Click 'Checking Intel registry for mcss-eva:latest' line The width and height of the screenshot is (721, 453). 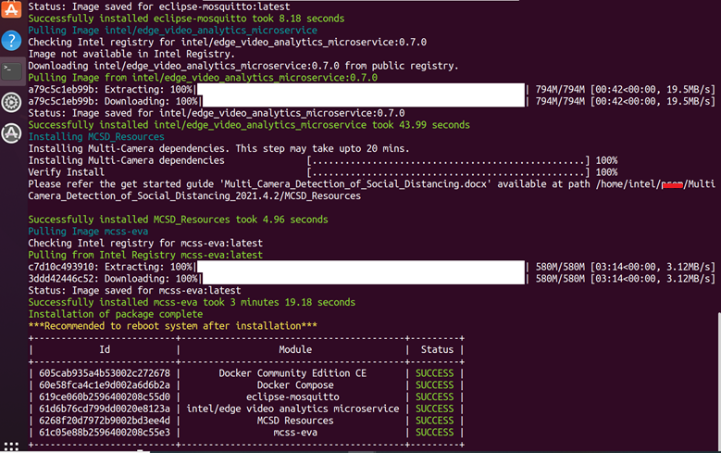145,243
